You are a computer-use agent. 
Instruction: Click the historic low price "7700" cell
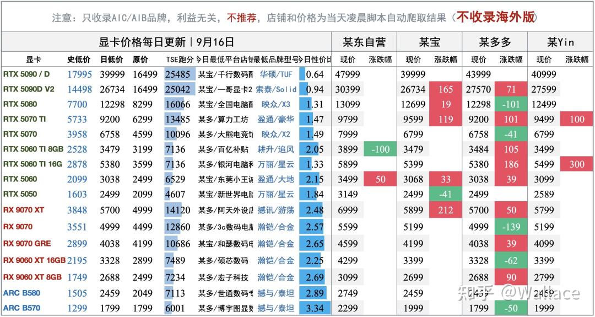tap(77, 104)
